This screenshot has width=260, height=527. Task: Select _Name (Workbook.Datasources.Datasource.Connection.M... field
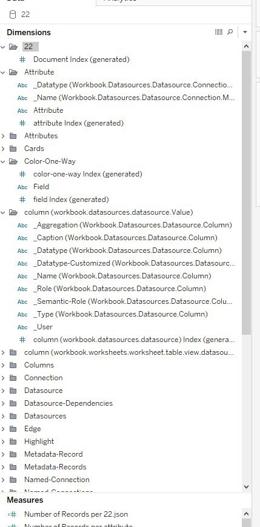[x=134, y=98]
